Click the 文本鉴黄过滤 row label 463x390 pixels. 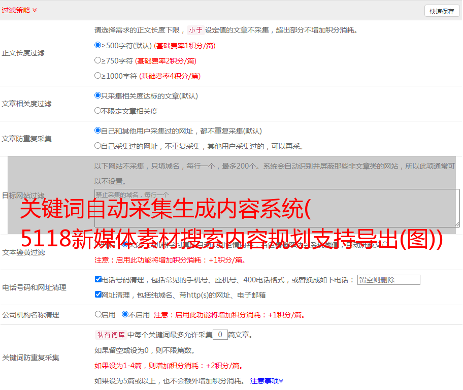pyautogui.click(x=24, y=252)
